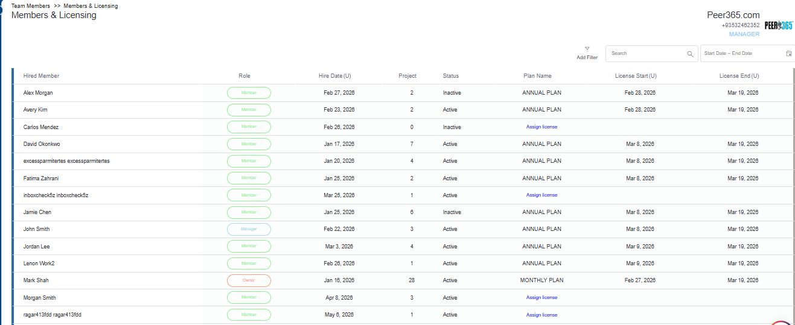This screenshot has height=325, width=795.
Task: Click the Add Filter funnel icon
Action: tap(587, 49)
